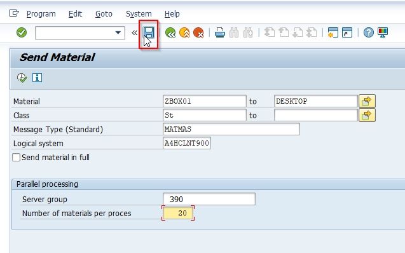Click the Material from field ZBOX01
This screenshot has height=253, width=405.
coord(205,101)
